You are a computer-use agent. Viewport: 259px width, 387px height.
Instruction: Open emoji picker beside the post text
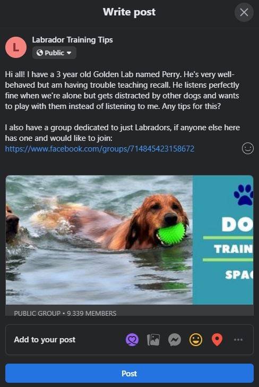point(248,149)
